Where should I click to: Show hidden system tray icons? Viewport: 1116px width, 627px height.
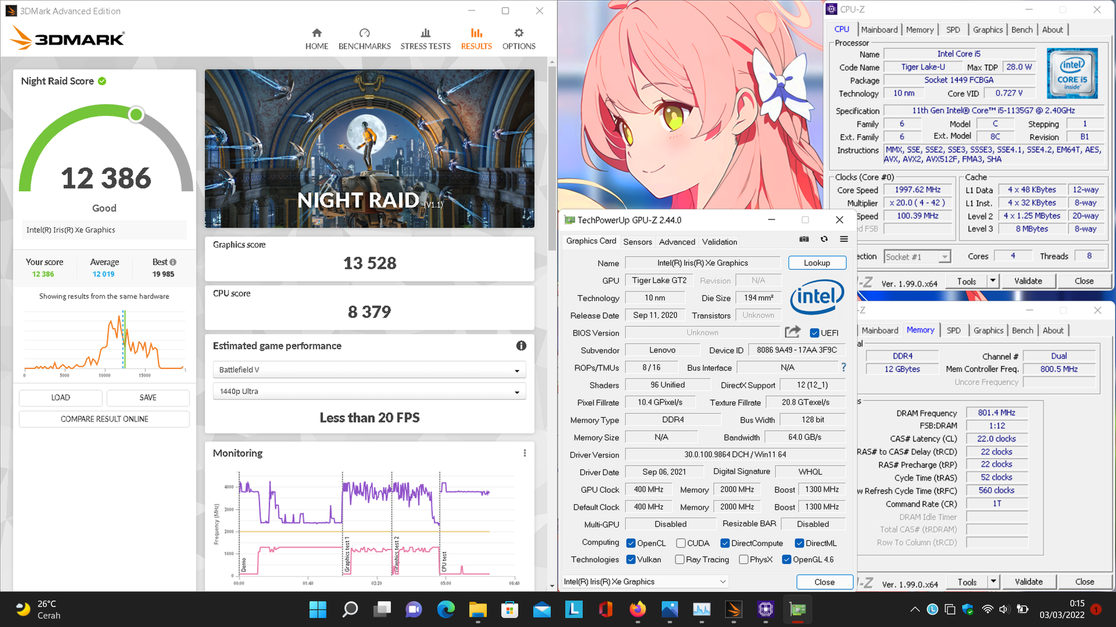[915, 610]
